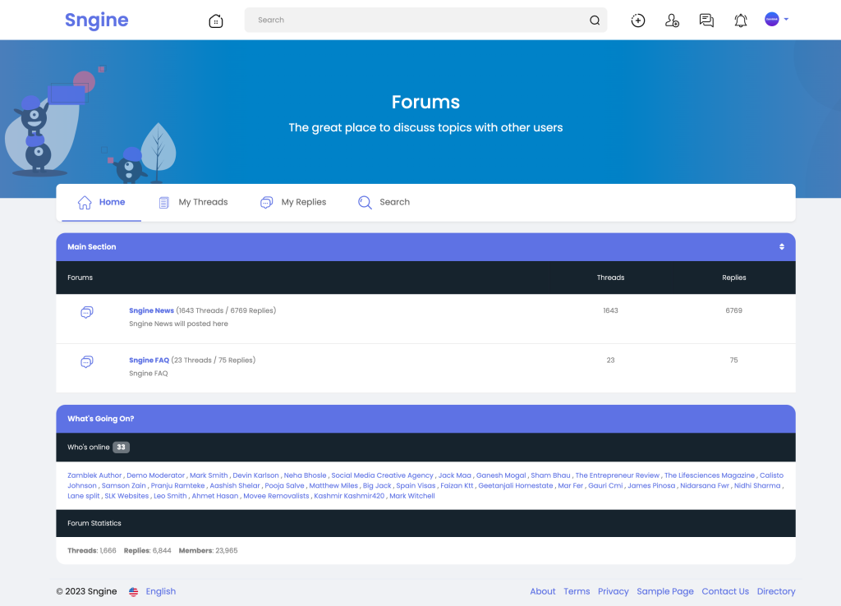Open the notifications bell icon
This screenshot has height=606, width=841.
coord(741,21)
